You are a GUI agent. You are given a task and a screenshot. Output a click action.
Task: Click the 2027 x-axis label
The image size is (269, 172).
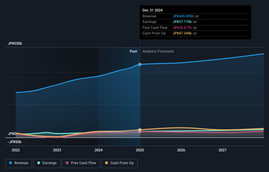click(222, 150)
